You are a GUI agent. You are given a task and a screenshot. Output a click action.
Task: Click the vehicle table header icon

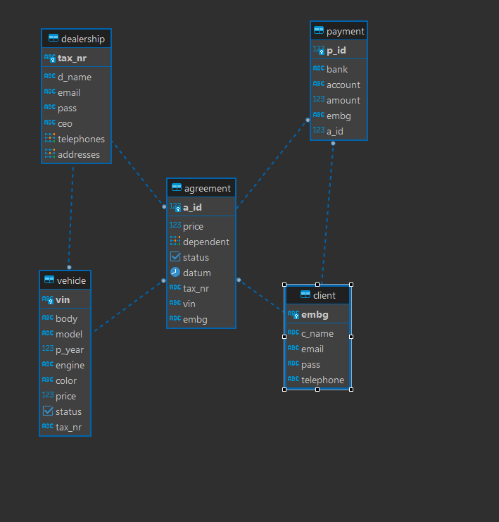[x=49, y=280]
